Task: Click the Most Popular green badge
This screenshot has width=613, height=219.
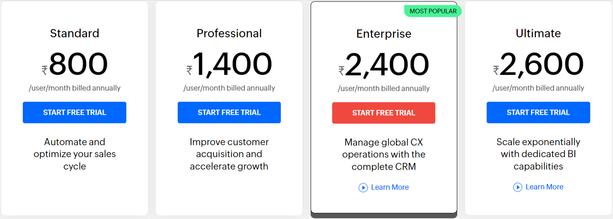Action: [x=433, y=11]
